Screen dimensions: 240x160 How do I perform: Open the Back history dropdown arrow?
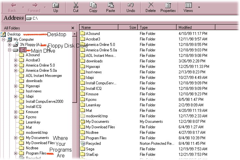(x=23, y=7)
